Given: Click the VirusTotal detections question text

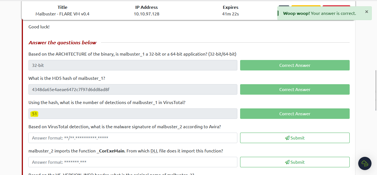Looking at the screenshot, I should coord(107,102).
